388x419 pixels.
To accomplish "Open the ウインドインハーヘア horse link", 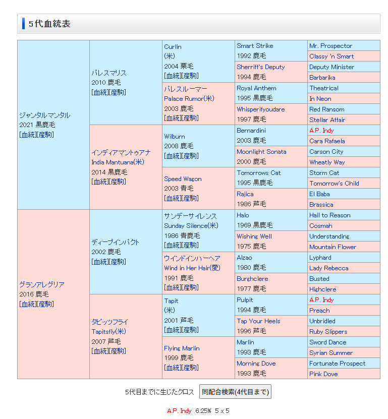I will point(192,259).
